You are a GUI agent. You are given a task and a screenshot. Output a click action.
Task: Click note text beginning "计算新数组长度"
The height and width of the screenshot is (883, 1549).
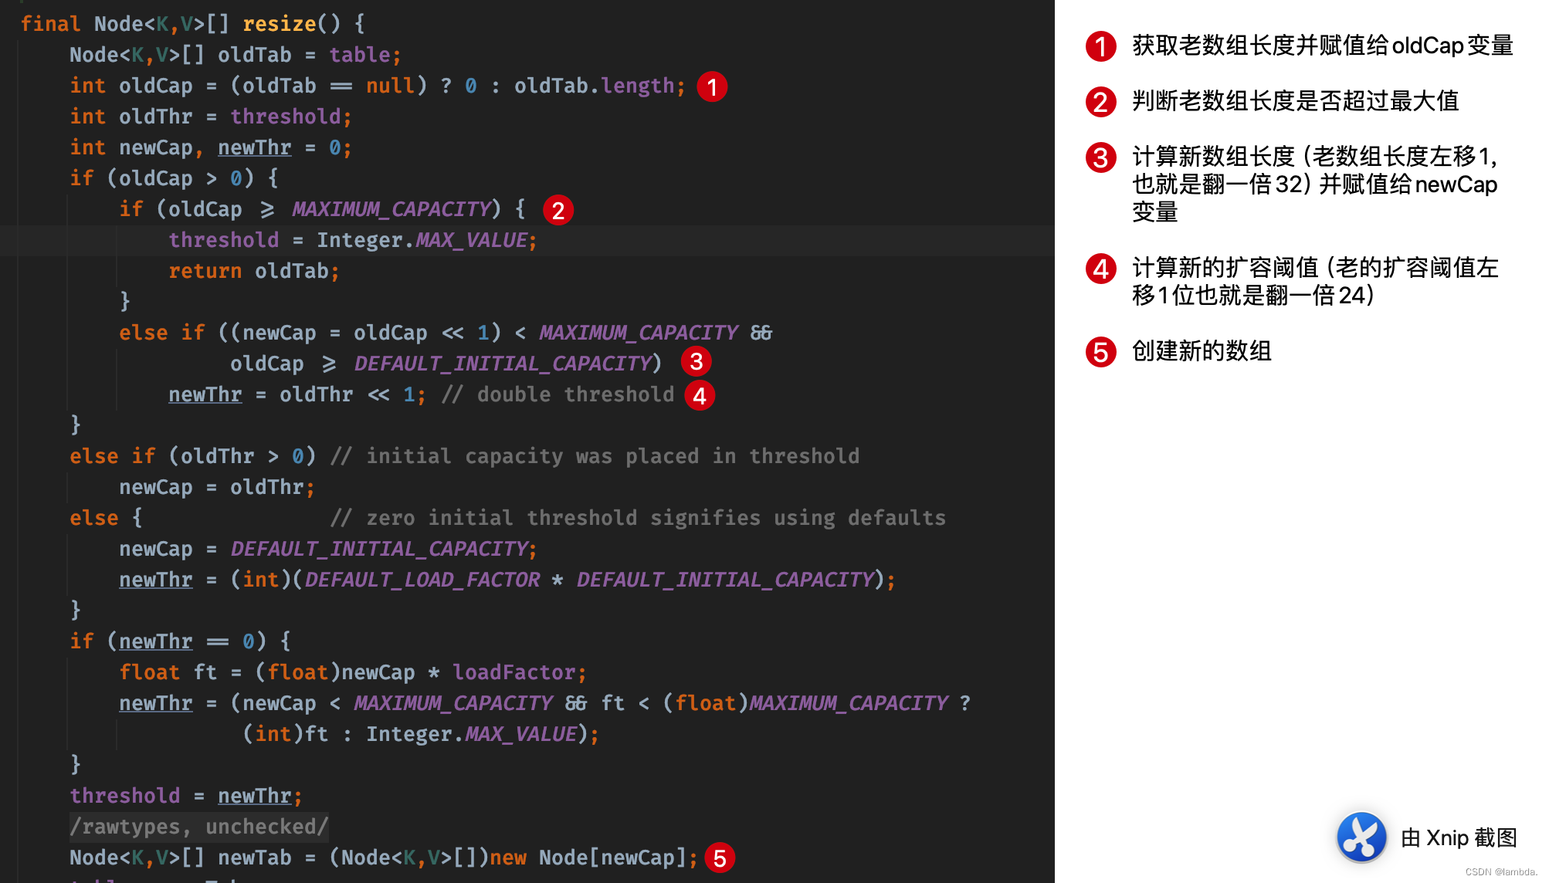pyautogui.click(x=1315, y=184)
